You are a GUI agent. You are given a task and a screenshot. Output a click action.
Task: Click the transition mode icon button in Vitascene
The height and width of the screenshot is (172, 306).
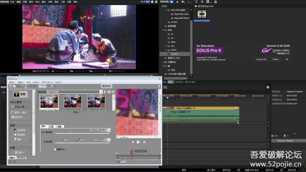tap(20, 94)
